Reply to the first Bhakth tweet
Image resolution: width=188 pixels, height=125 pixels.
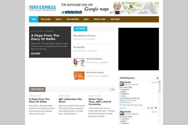(x=148, y=108)
